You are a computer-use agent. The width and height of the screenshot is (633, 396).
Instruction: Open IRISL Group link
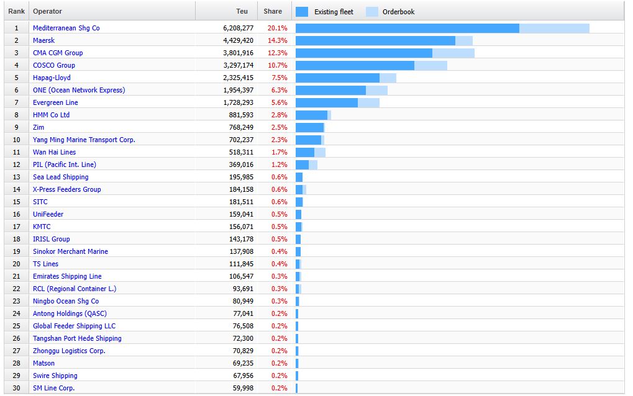(x=52, y=239)
